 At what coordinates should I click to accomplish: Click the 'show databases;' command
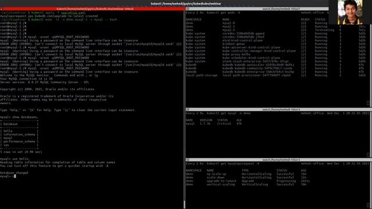pos(24,117)
